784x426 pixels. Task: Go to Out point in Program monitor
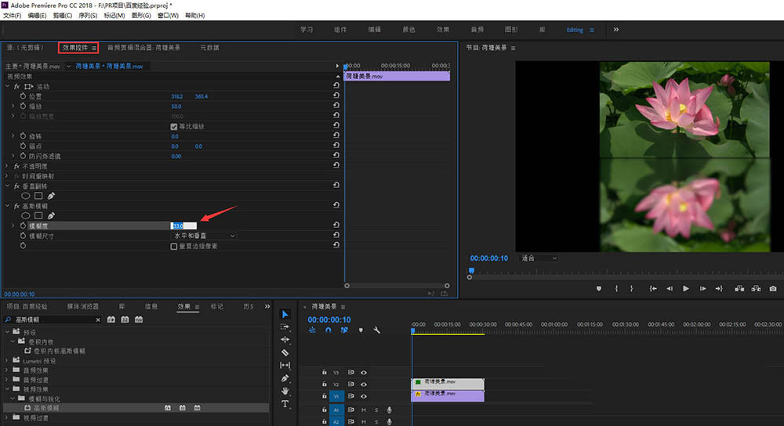[x=719, y=289]
